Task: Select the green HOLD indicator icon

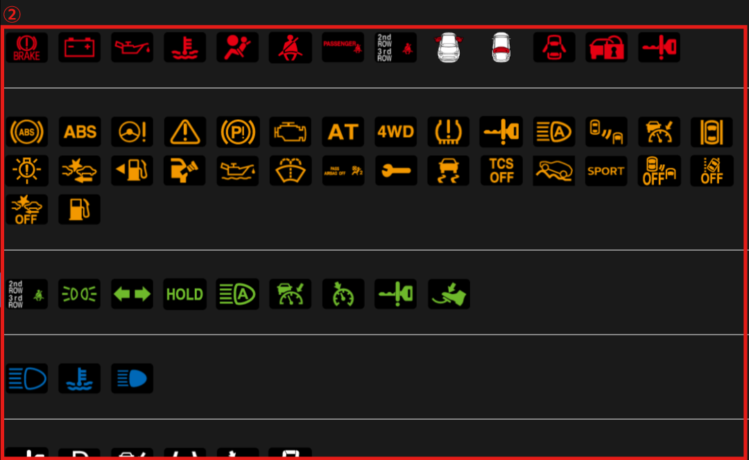Action: [185, 294]
